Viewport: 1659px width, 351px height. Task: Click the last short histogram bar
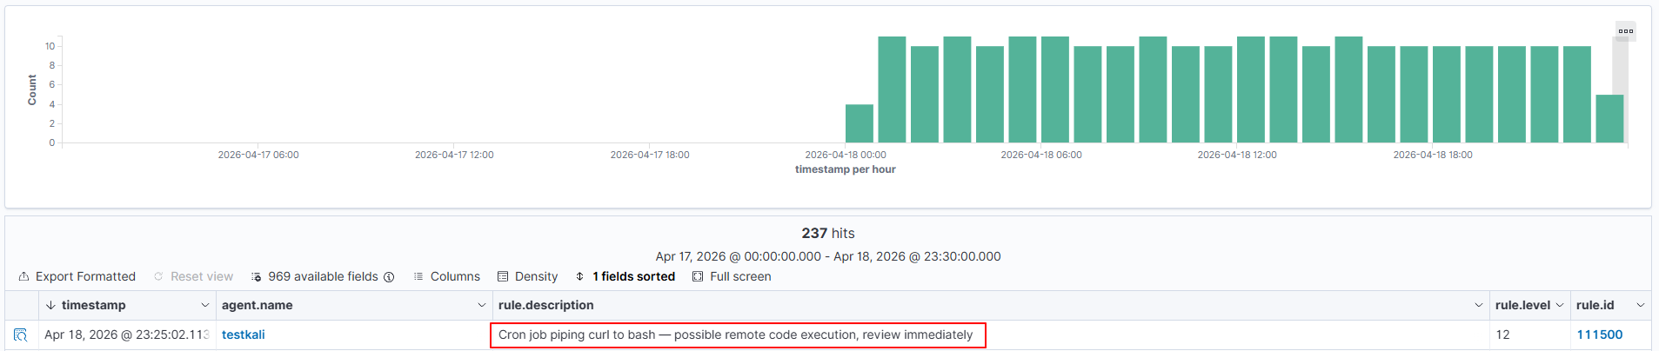click(x=1609, y=119)
